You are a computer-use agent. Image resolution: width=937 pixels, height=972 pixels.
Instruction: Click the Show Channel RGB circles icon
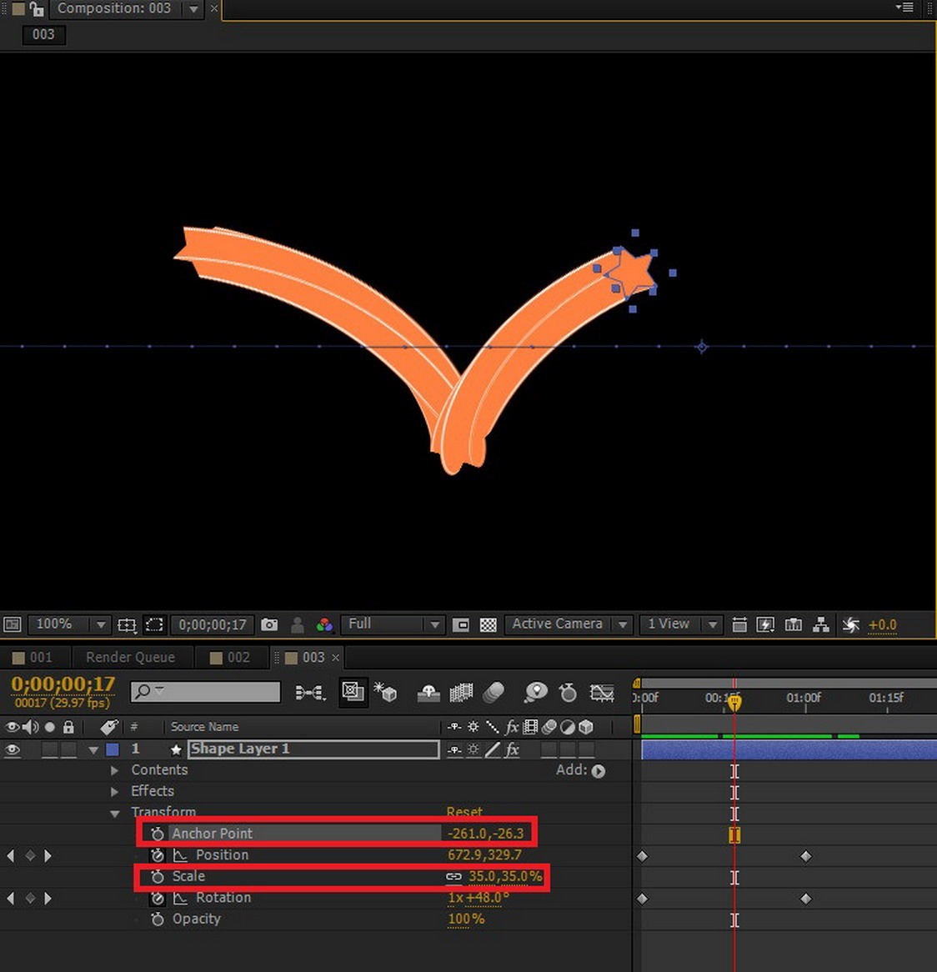324,624
